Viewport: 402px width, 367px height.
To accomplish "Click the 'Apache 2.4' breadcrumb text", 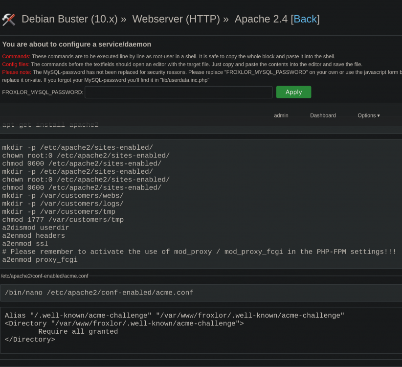I will pos(261,19).
